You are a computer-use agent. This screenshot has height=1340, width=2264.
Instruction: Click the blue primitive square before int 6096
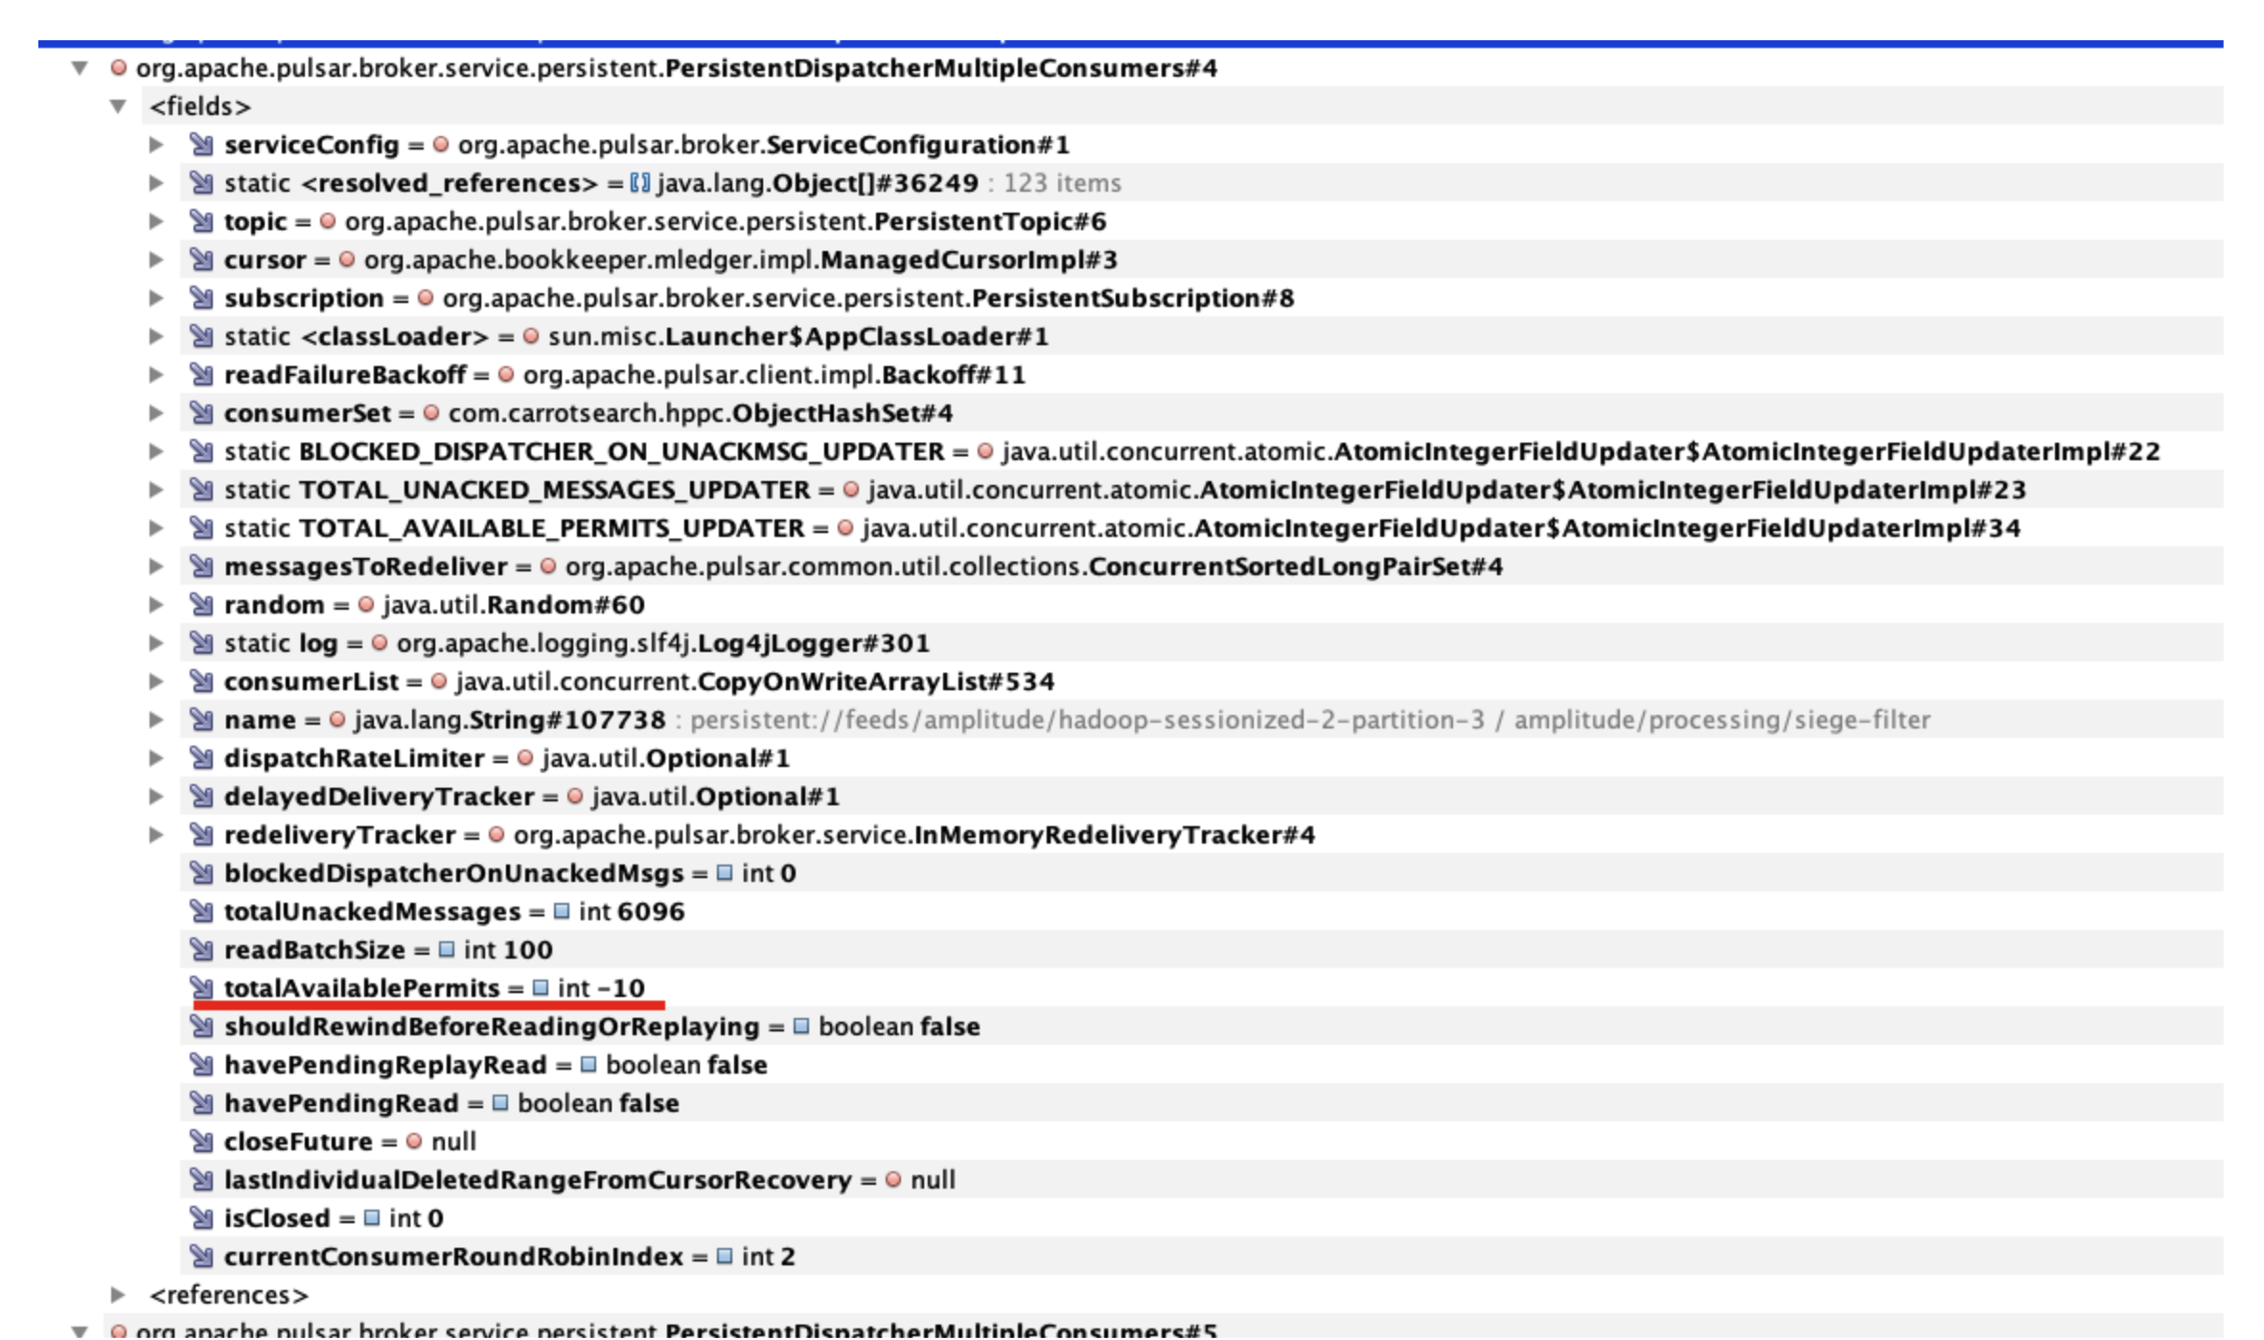(x=562, y=912)
